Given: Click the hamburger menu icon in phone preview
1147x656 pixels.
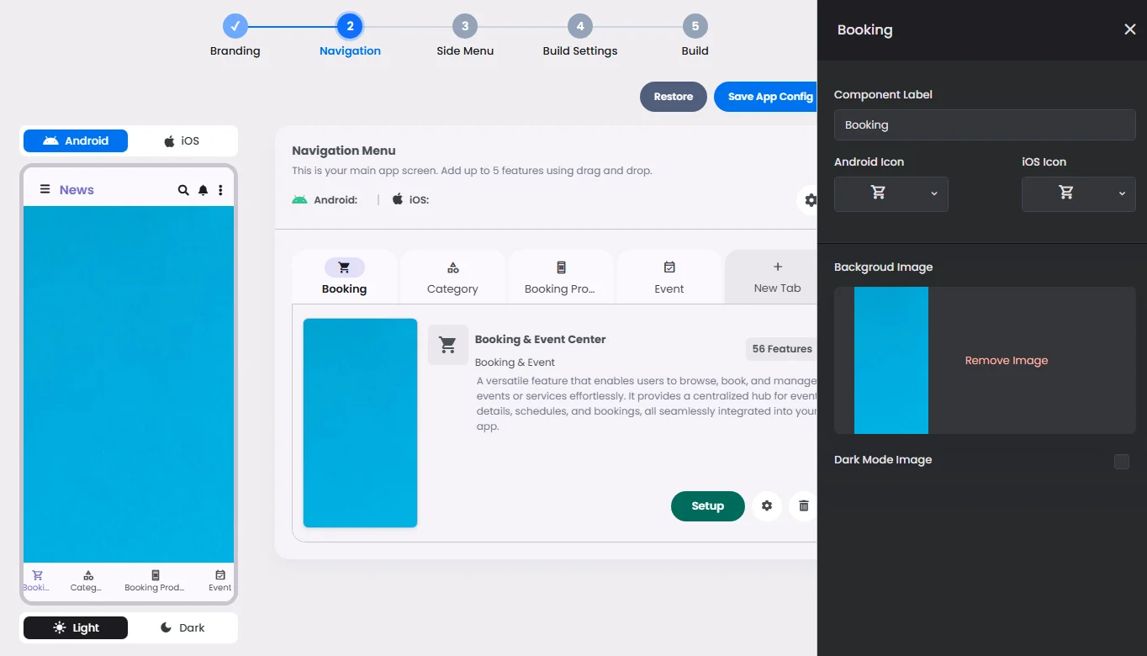Looking at the screenshot, I should (45, 190).
